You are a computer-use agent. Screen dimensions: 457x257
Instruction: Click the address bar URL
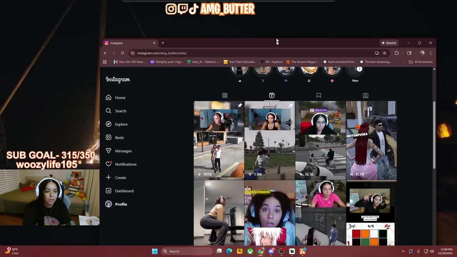pos(162,53)
